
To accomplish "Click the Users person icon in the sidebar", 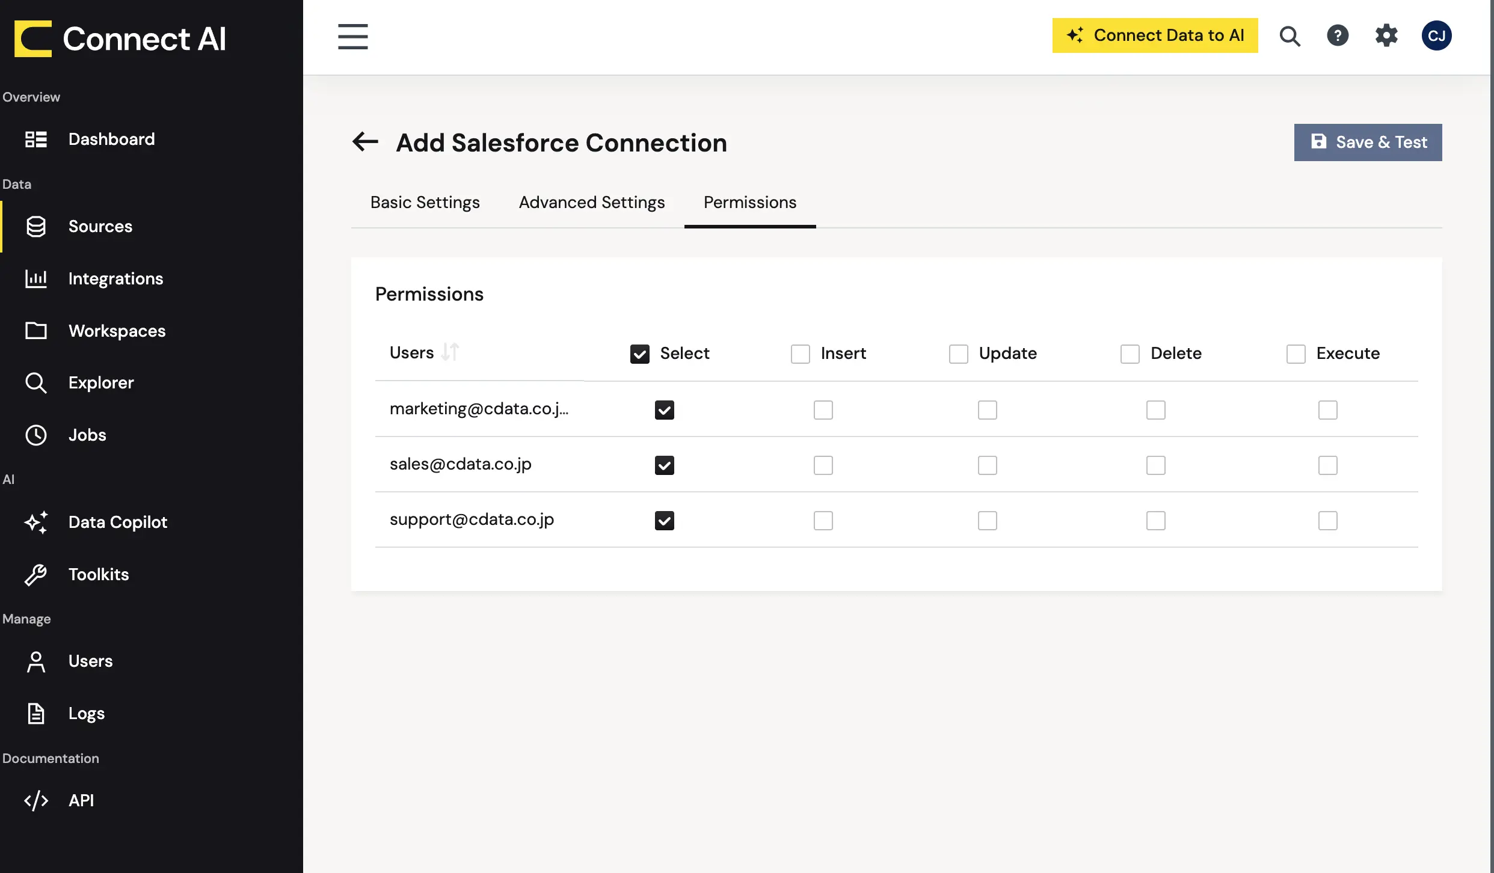I will coord(36,661).
